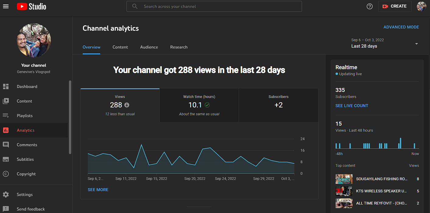Open the account avatar menu

click(x=421, y=6)
